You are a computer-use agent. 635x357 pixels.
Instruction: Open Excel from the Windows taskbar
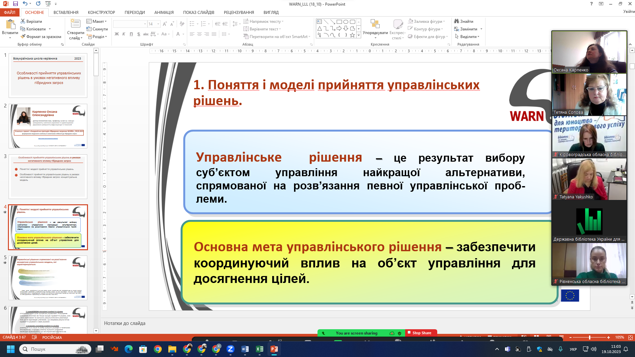pyautogui.click(x=260, y=349)
